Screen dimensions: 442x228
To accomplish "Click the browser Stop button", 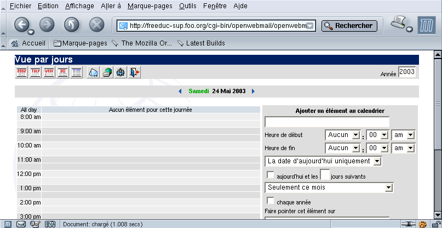I will (x=97, y=25).
